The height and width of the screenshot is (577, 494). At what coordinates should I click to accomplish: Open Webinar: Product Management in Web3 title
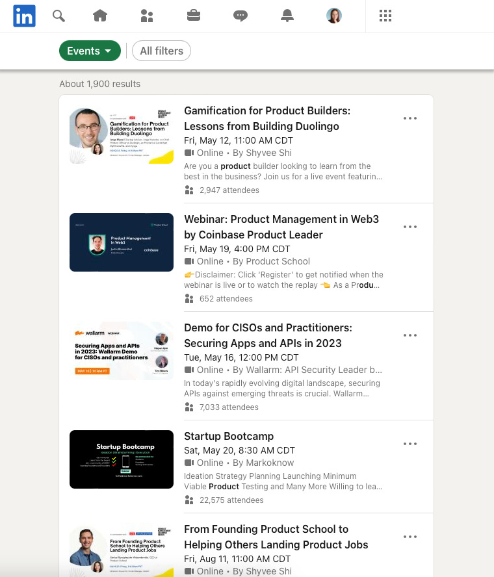tap(281, 227)
